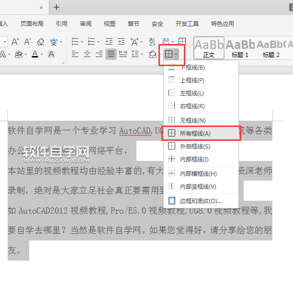Click the decrease font size icon
This screenshot has width=293, height=285.
coord(28,42)
